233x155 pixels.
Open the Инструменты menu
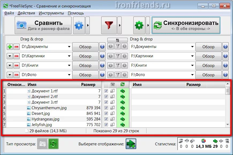[x=51, y=13]
